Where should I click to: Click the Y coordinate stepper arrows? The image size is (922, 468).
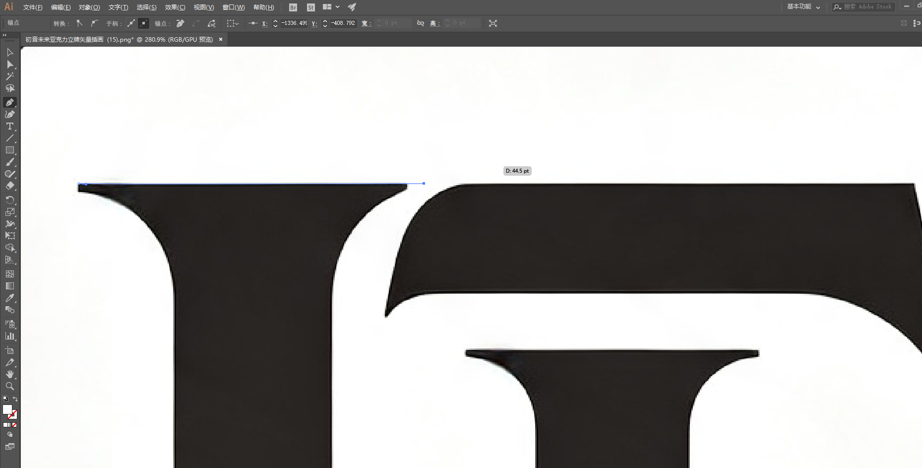[325, 23]
